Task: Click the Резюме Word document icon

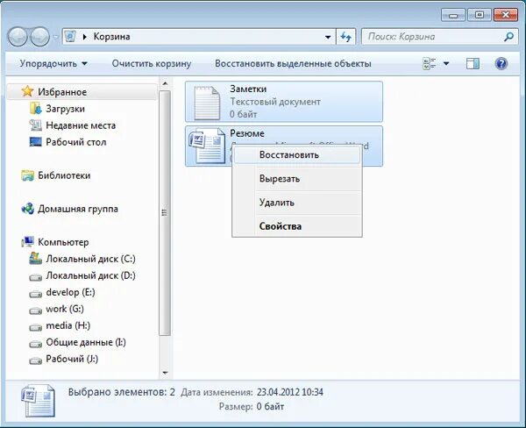Action: click(x=207, y=146)
